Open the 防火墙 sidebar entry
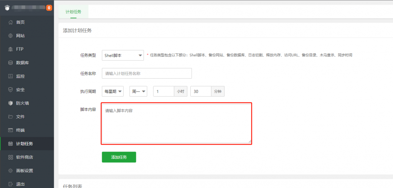The image size is (393, 188). (x=27, y=103)
